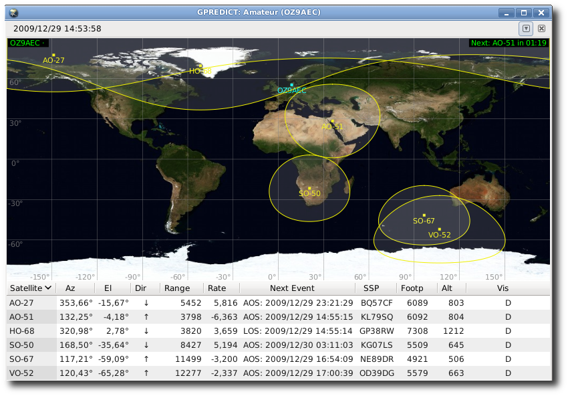Open the module options dropdown menu icon

click(526, 29)
